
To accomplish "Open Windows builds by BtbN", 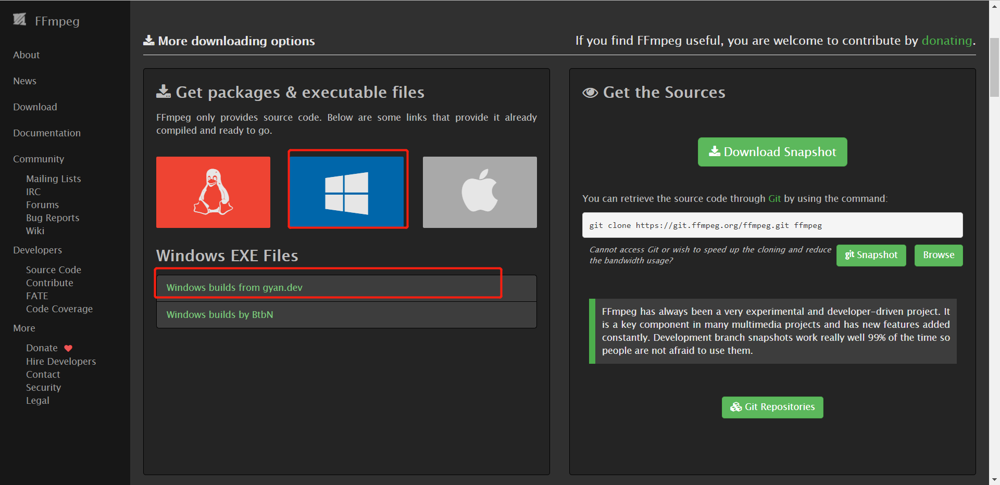I will (346, 315).
